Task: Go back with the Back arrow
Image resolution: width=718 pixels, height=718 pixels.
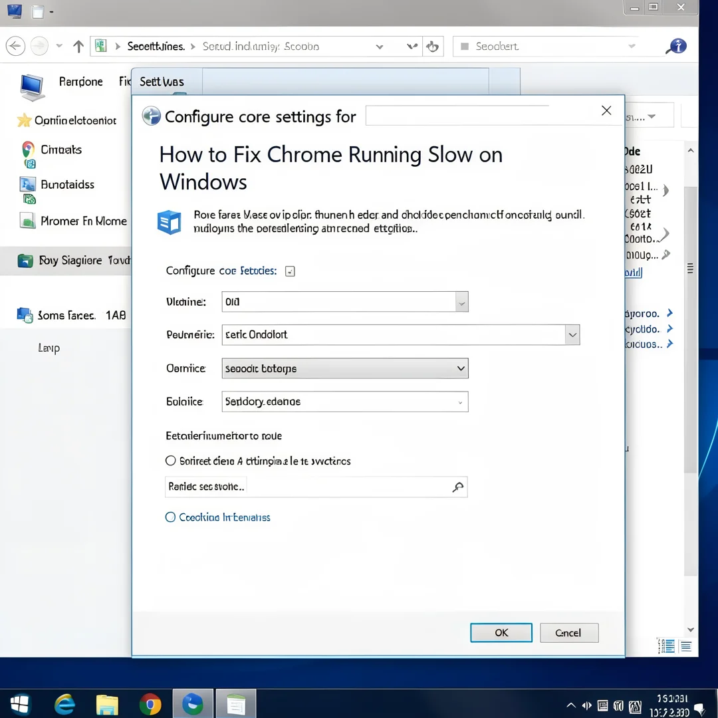Action: (x=15, y=47)
